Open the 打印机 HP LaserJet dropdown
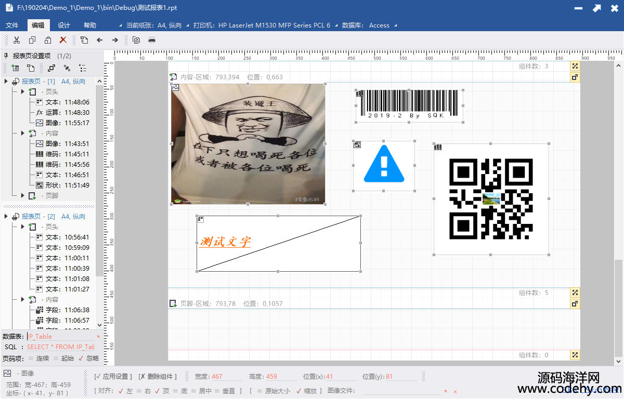This screenshot has height=399, width=624. [265, 25]
